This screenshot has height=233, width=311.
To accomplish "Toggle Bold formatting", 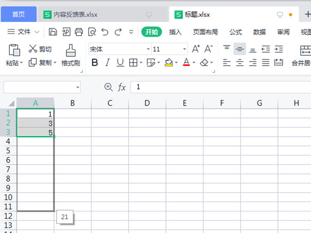I will pos(94,63).
